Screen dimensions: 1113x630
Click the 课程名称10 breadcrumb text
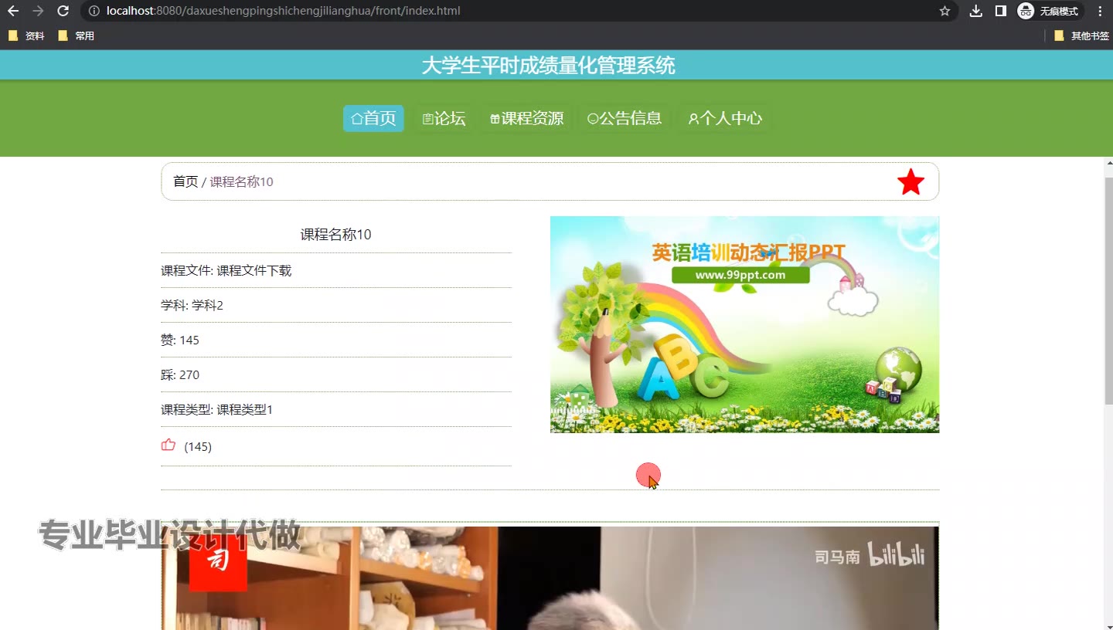(x=242, y=181)
